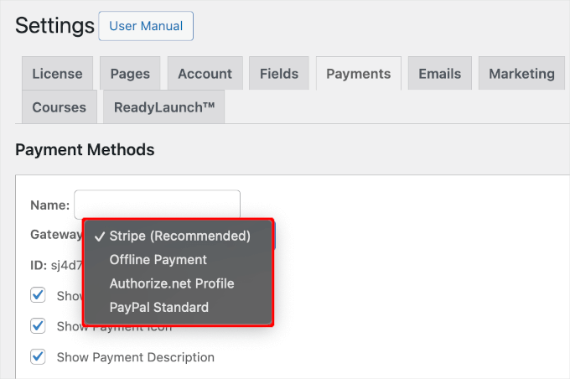This screenshot has width=570, height=379.
Task: Choose PayPal Standard gateway option
Action: click(178, 308)
